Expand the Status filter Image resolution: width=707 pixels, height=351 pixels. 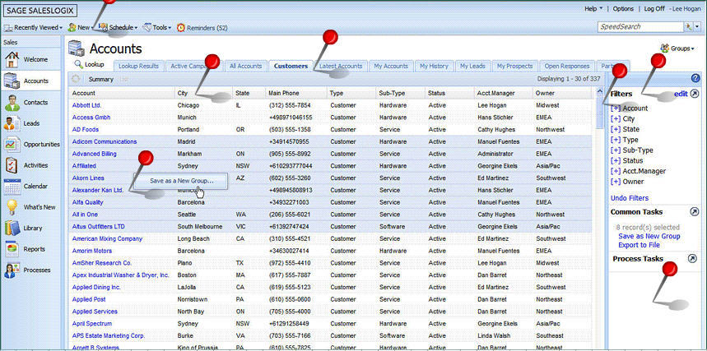(x=616, y=160)
